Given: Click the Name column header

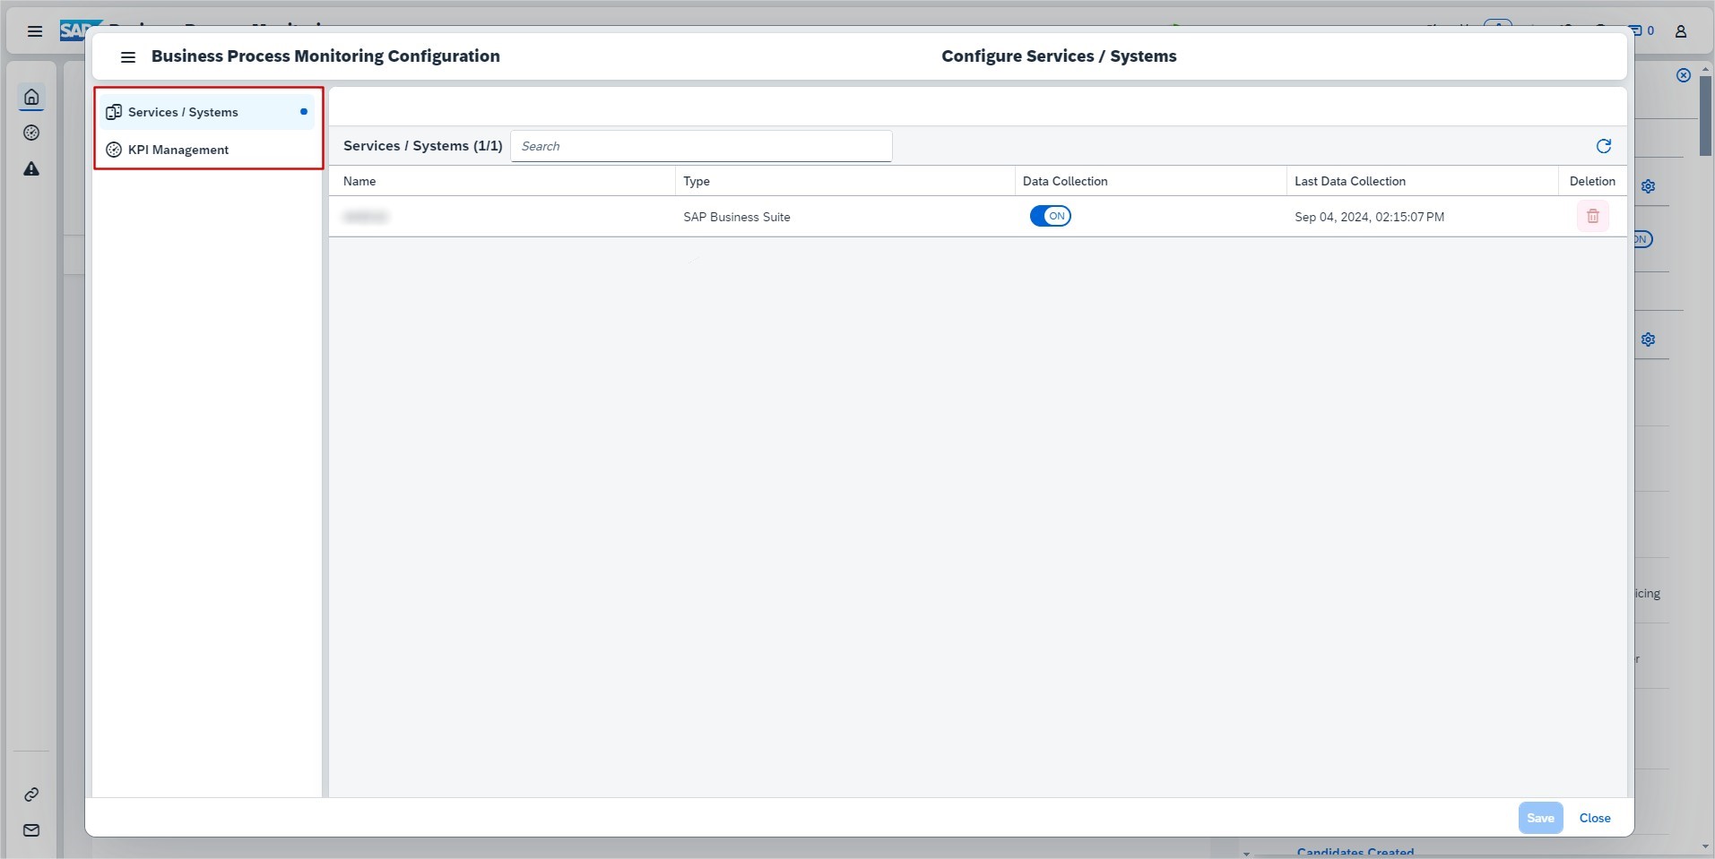Looking at the screenshot, I should click(359, 181).
